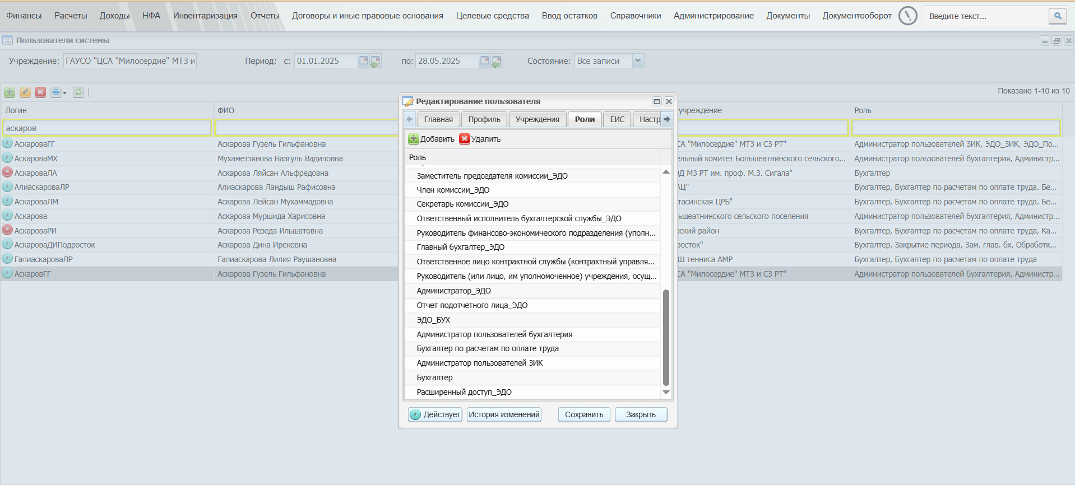1075x485 pixels.
Task: Select the Роли tab
Action: pyautogui.click(x=585, y=119)
